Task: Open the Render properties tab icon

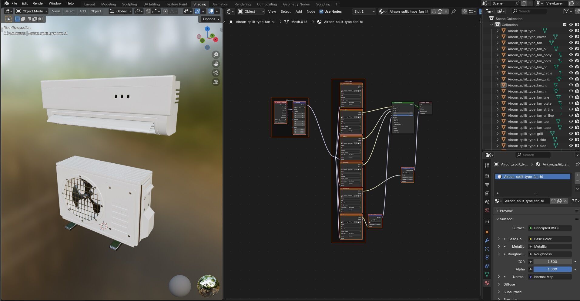Action: click(x=487, y=176)
